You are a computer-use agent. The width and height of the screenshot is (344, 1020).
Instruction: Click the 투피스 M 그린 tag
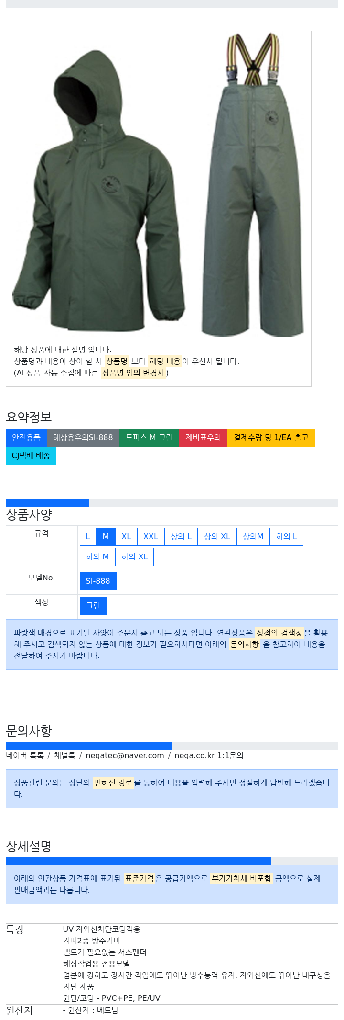pyautogui.click(x=149, y=437)
